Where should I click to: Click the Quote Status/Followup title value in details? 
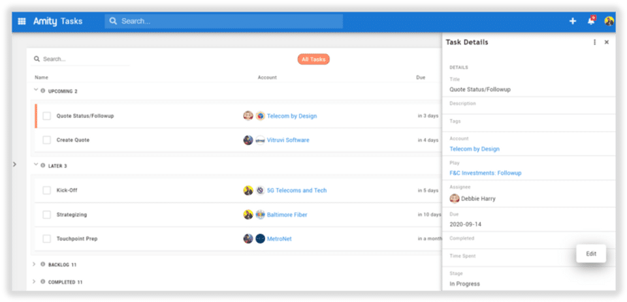coord(480,89)
